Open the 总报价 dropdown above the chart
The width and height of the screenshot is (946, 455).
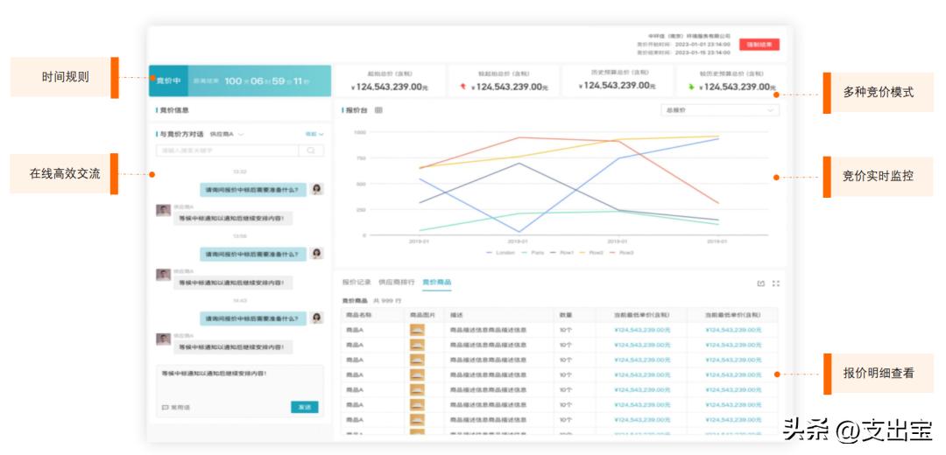click(x=720, y=110)
